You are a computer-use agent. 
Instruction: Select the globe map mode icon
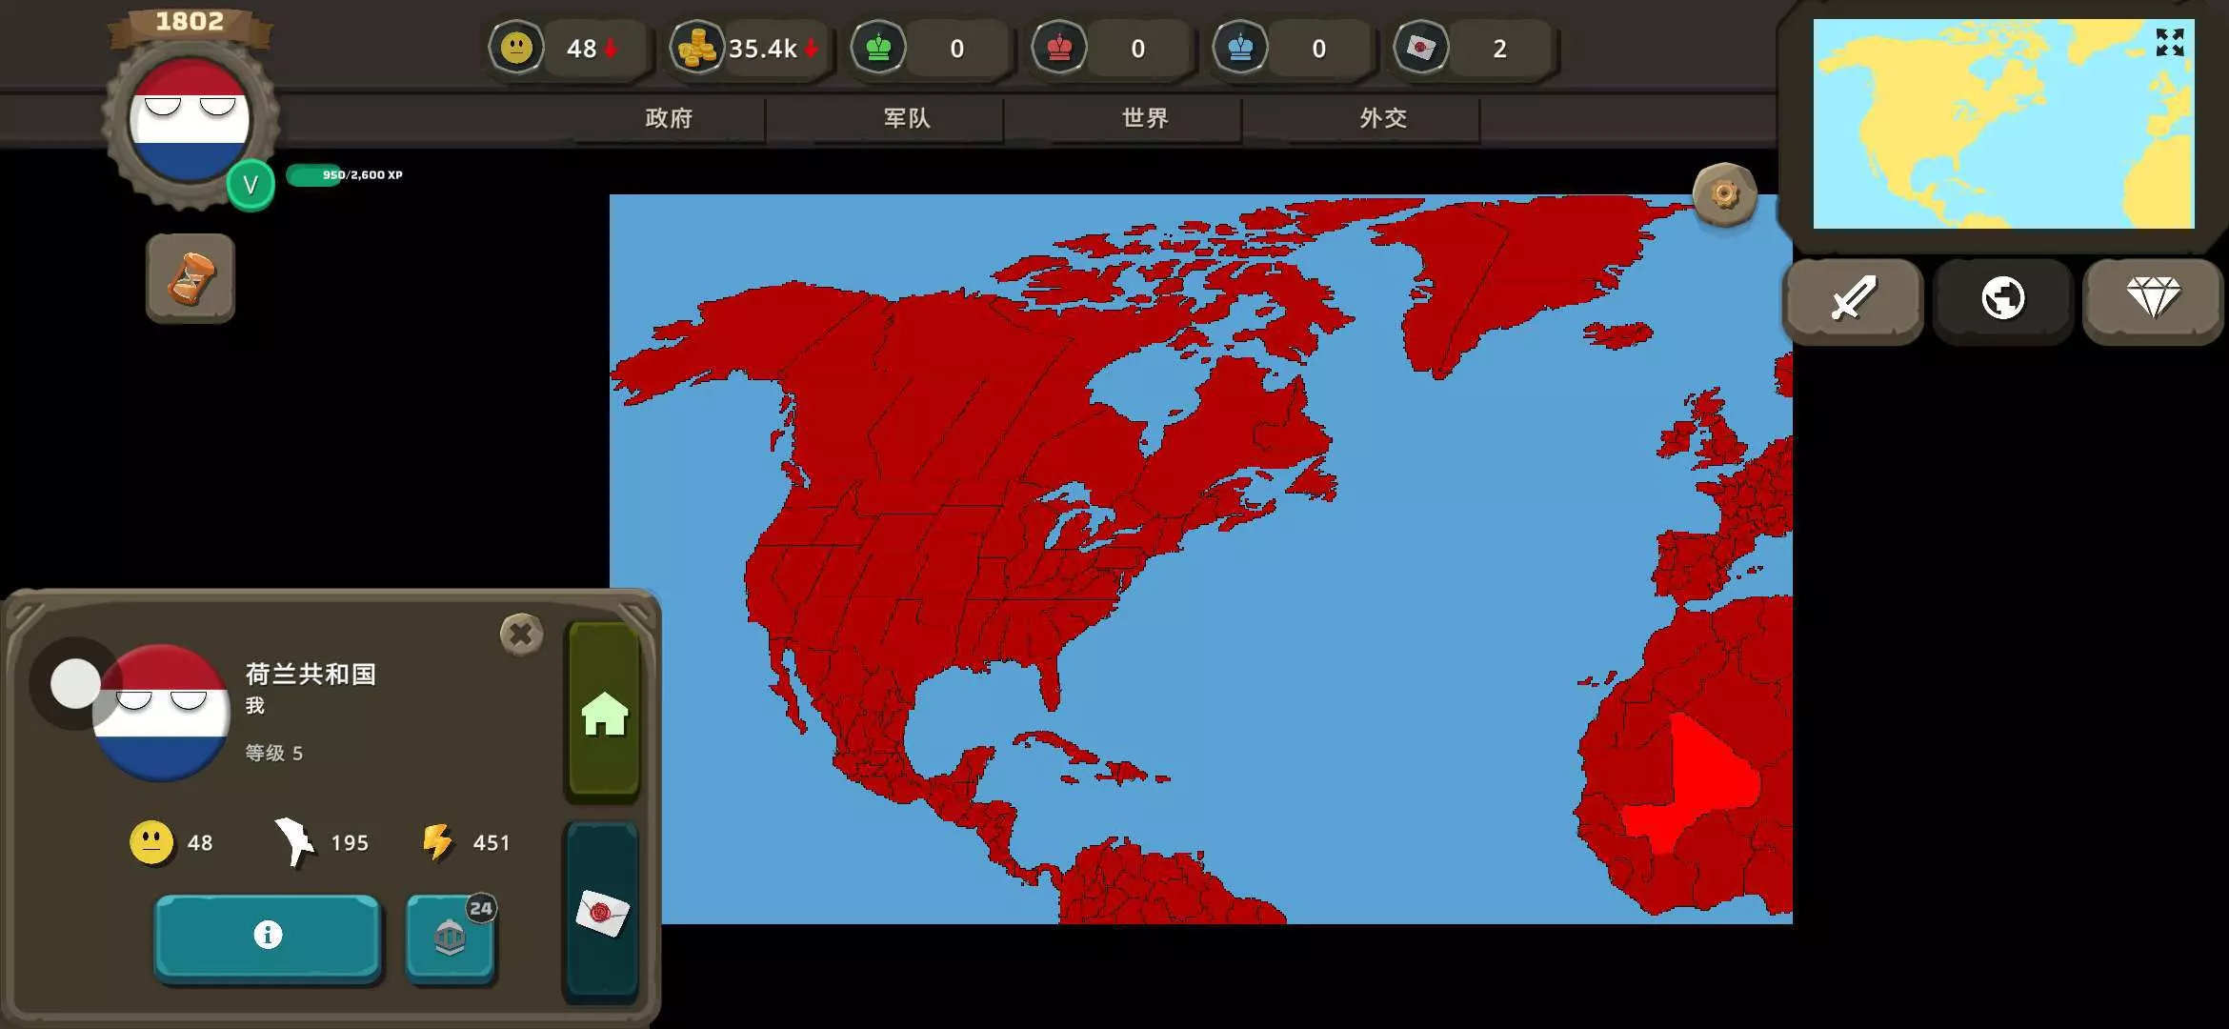point(2002,298)
